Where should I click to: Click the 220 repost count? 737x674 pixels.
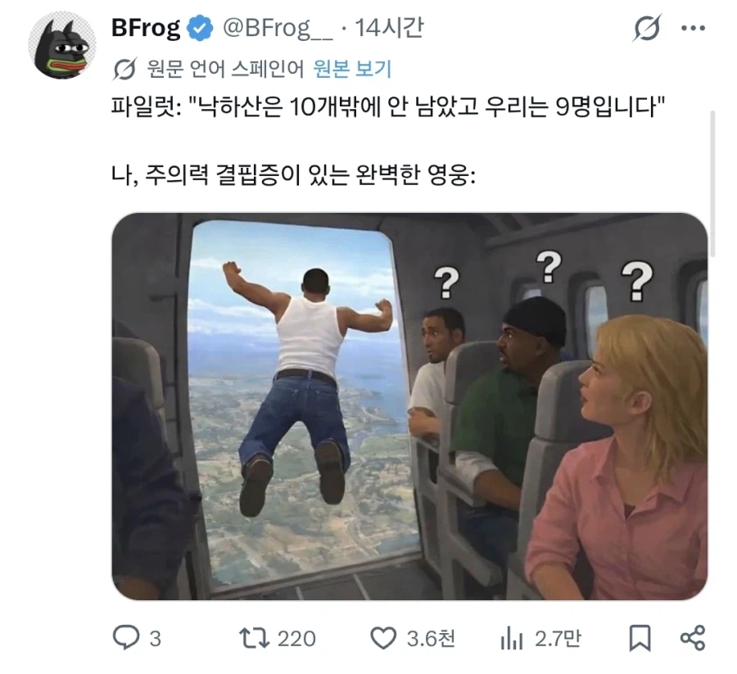296,639
